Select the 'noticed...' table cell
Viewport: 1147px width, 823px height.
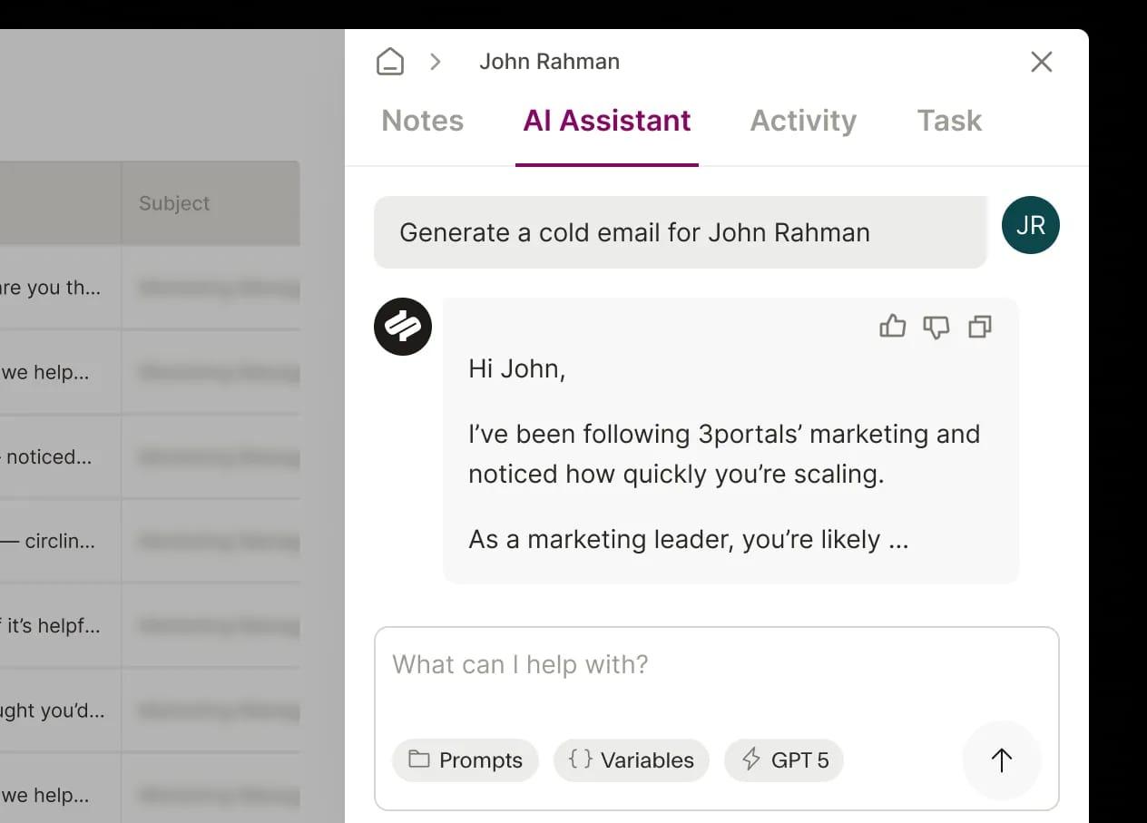pos(60,457)
